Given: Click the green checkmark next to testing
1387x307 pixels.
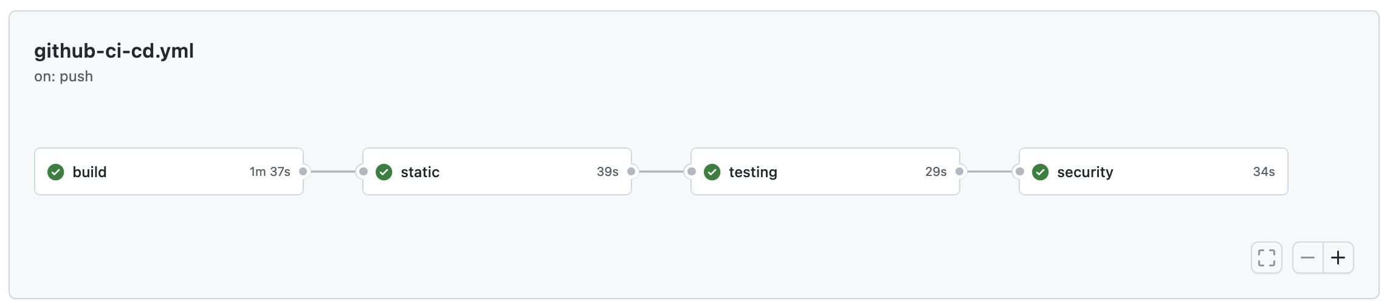Looking at the screenshot, I should (712, 172).
